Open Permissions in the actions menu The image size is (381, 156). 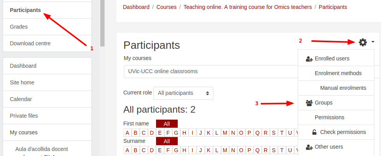(330, 117)
